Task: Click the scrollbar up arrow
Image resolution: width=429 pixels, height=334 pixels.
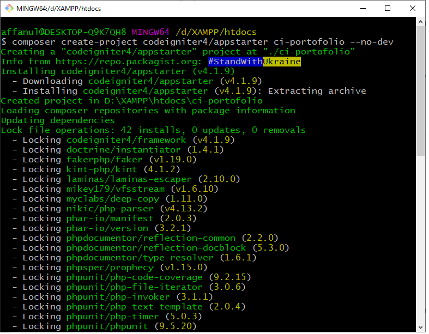Action: pos(421,23)
